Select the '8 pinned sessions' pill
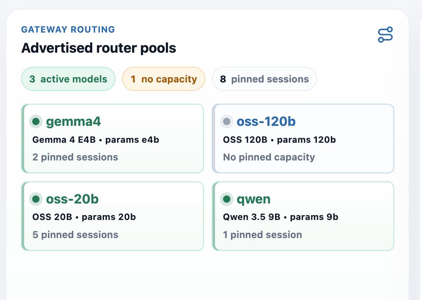Viewport: 422px width, 300px height. click(264, 79)
